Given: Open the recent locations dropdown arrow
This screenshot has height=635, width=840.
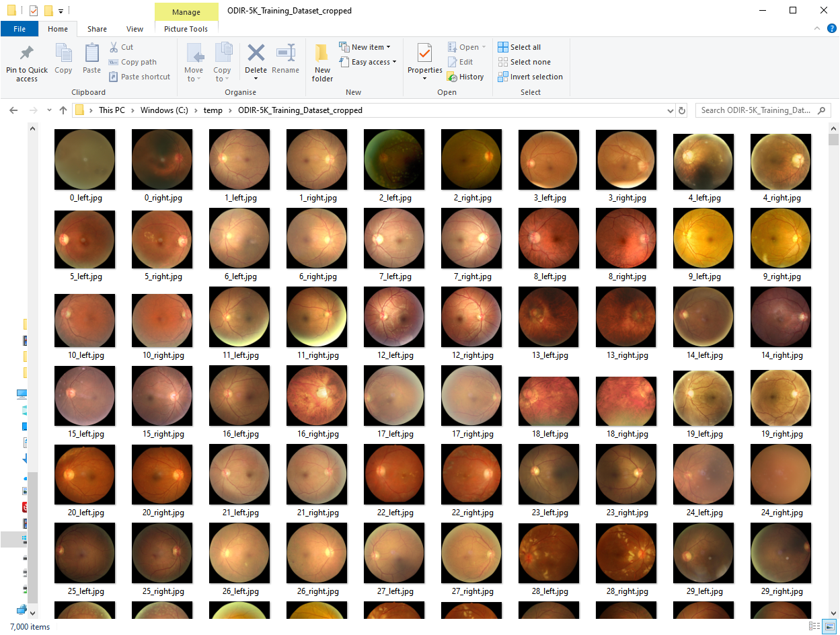Looking at the screenshot, I should pos(49,110).
